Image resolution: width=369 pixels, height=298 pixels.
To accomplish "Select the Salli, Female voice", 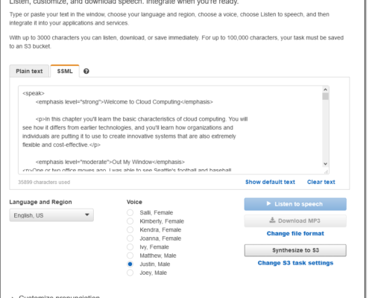I will (130, 212).
